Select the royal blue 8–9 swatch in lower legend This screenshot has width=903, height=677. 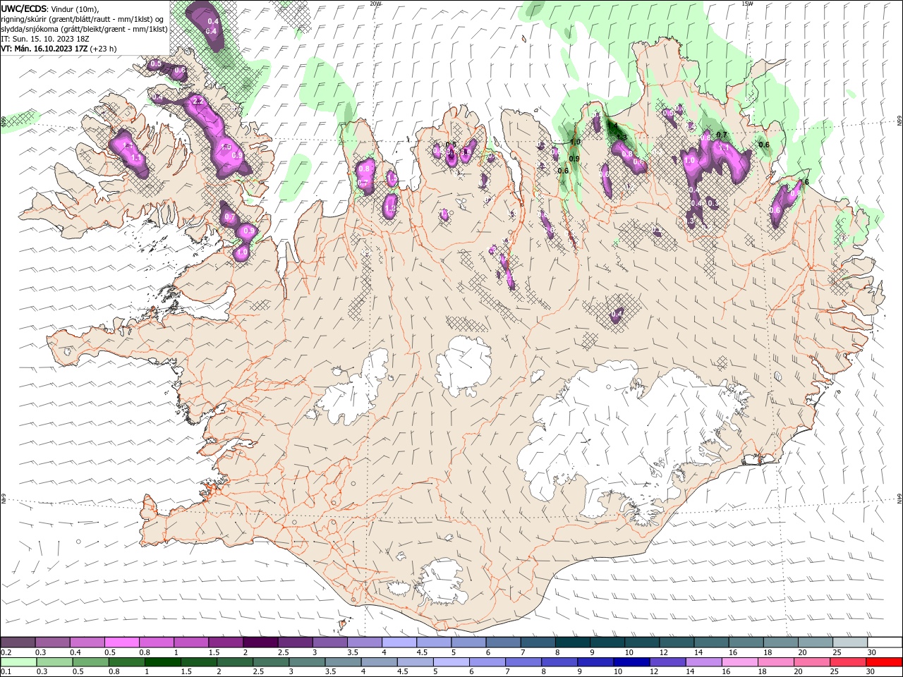(x=560, y=662)
